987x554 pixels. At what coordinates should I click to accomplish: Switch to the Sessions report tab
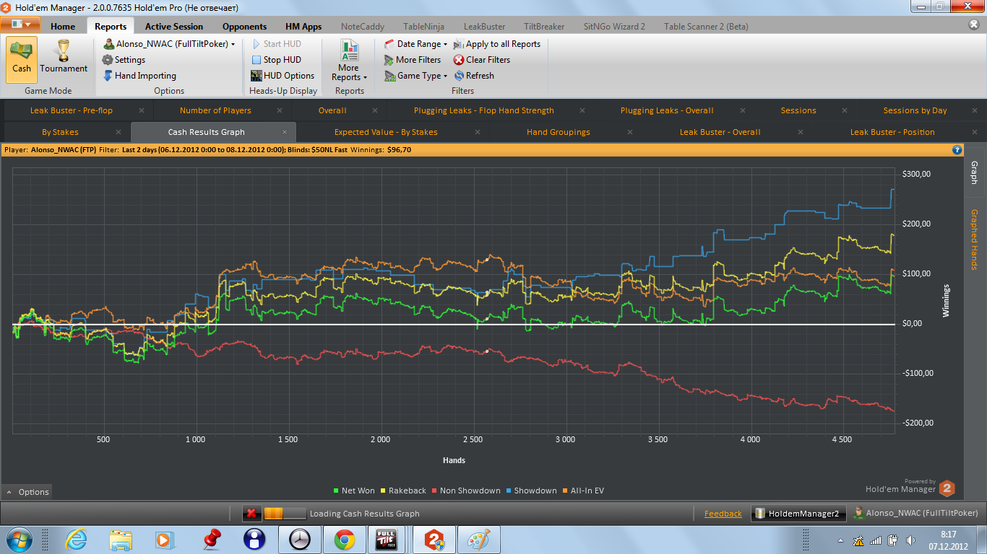pos(798,110)
